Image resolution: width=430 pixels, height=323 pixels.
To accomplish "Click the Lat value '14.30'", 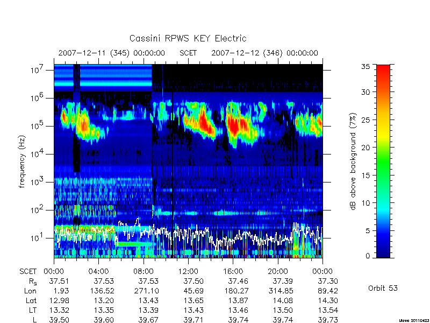I will [328, 301].
